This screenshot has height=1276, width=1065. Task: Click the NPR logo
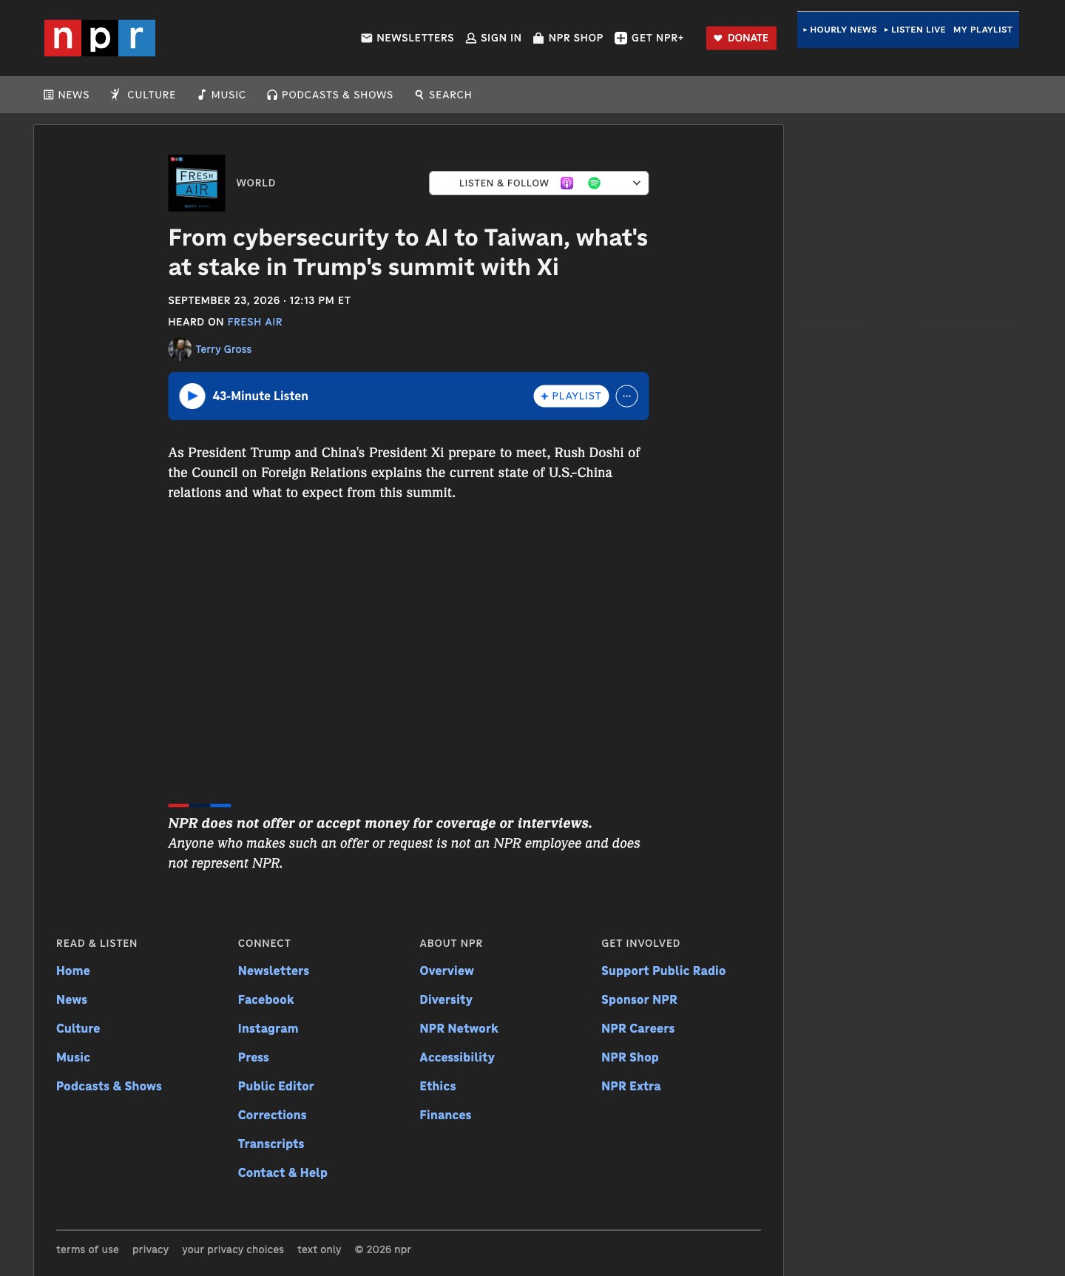100,38
